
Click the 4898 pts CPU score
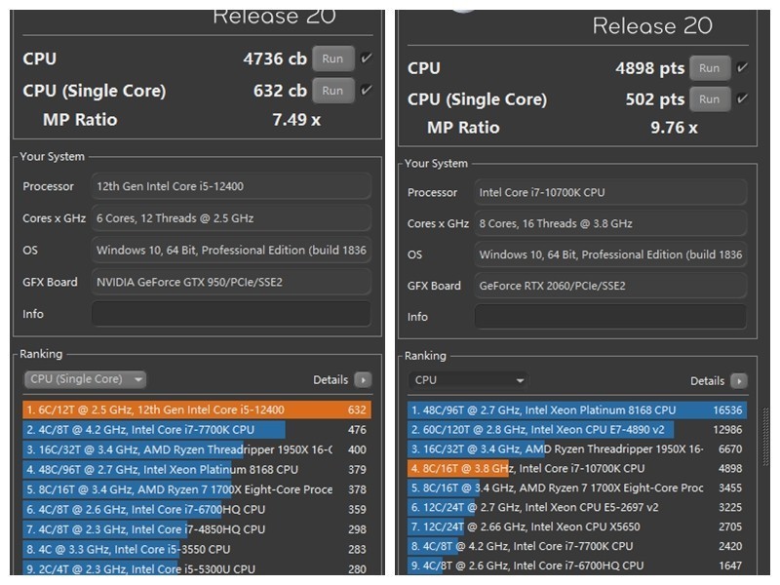(x=650, y=68)
